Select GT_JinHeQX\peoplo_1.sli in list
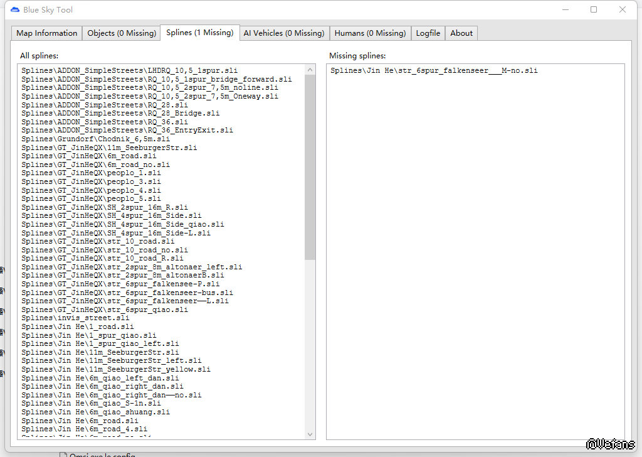642x457 pixels. click(91, 173)
